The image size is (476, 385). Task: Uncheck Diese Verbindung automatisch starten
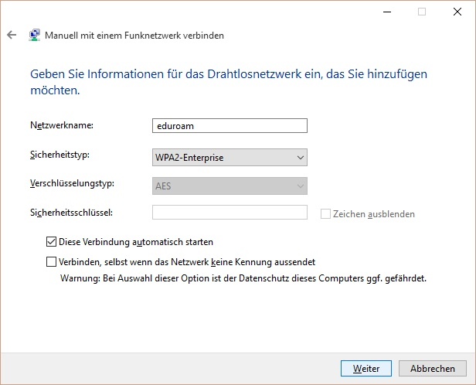pyautogui.click(x=51, y=242)
